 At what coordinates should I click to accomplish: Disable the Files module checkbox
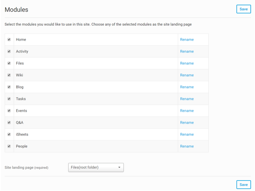[9, 63]
